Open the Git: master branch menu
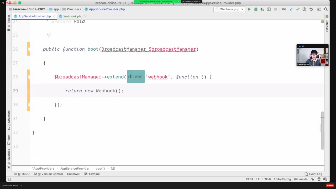The image size is (336, 189). coord(301,179)
